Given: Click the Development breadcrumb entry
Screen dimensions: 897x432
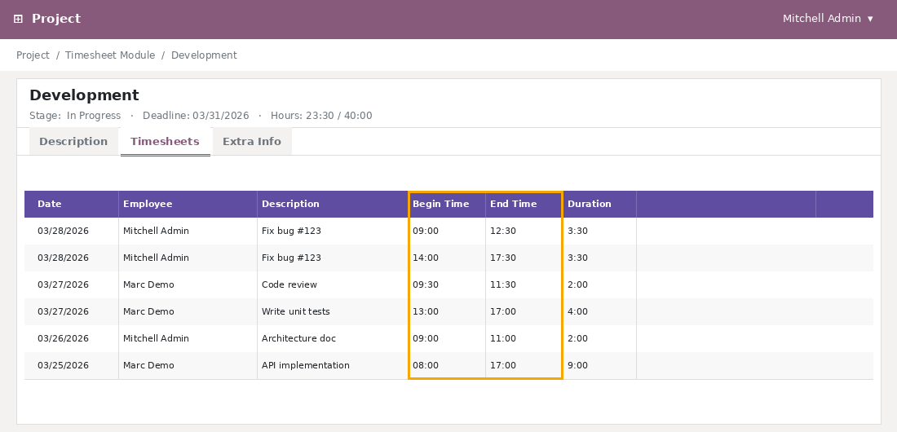Looking at the screenshot, I should point(204,55).
